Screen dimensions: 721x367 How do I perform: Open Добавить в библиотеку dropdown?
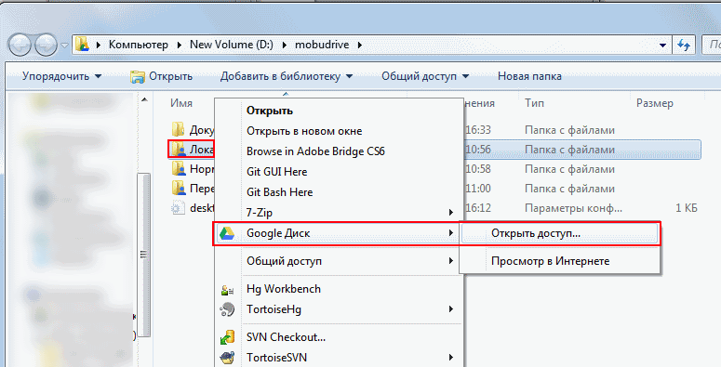[x=286, y=76]
